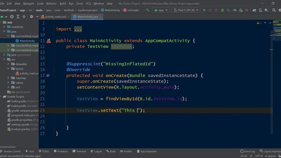This screenshot has height=158, width=281.
Task: Open the Profiler tool window
Action: coord(126,151)
